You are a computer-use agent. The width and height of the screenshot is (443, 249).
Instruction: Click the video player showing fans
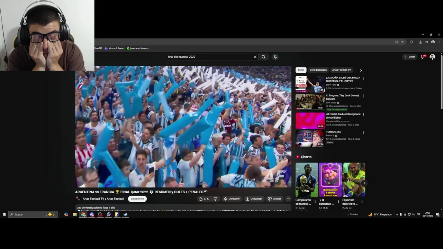click(183, 127)
